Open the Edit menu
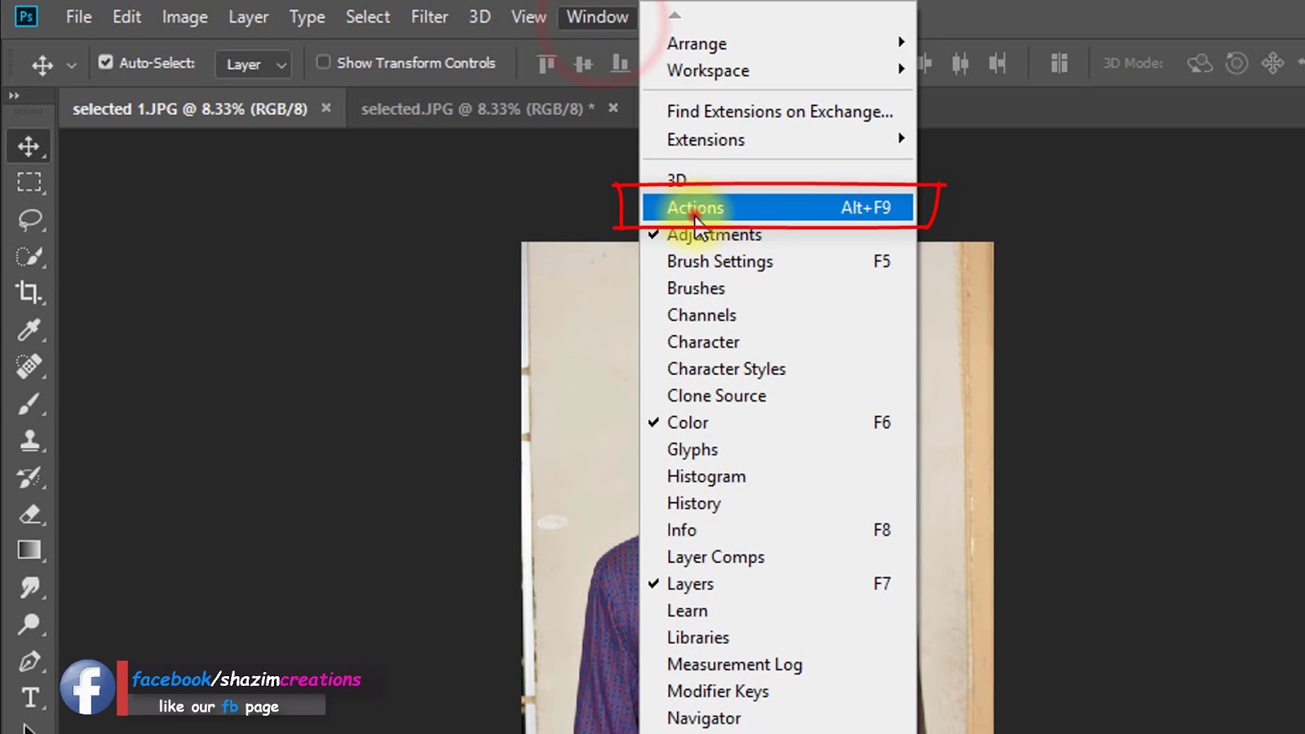This screenshot has width=1305, height=734. (x=126, y=16)
